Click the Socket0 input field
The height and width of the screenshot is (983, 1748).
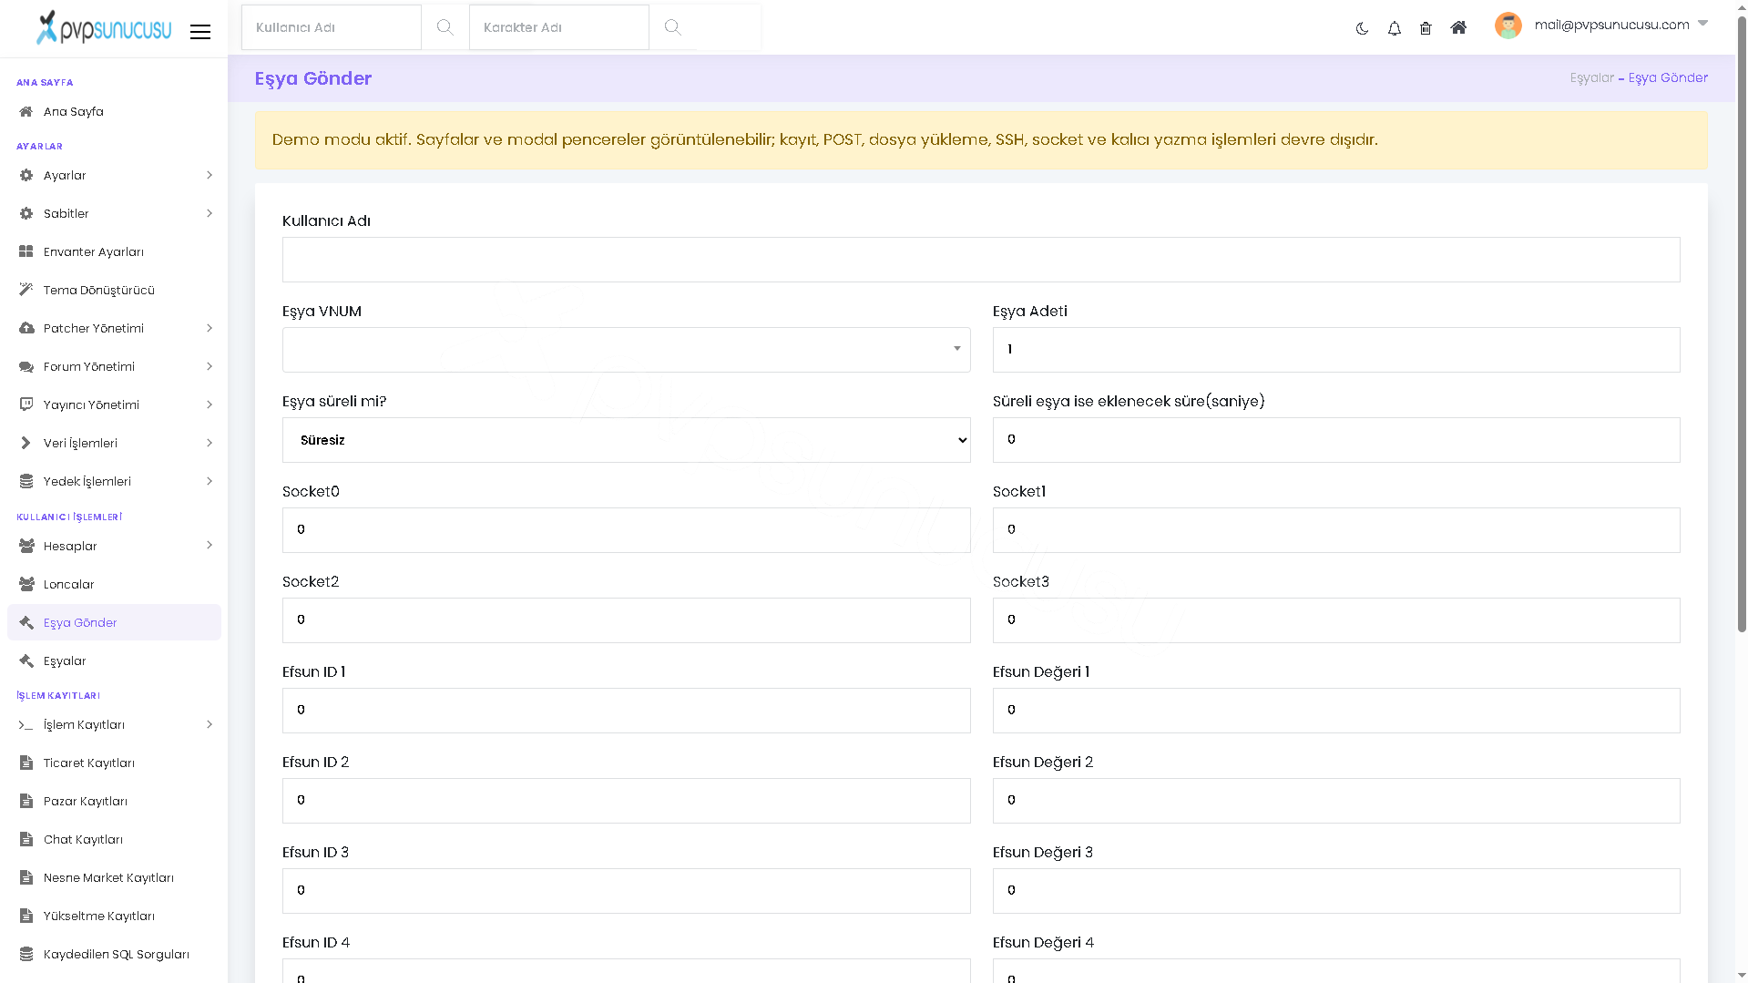coord(626,530)
